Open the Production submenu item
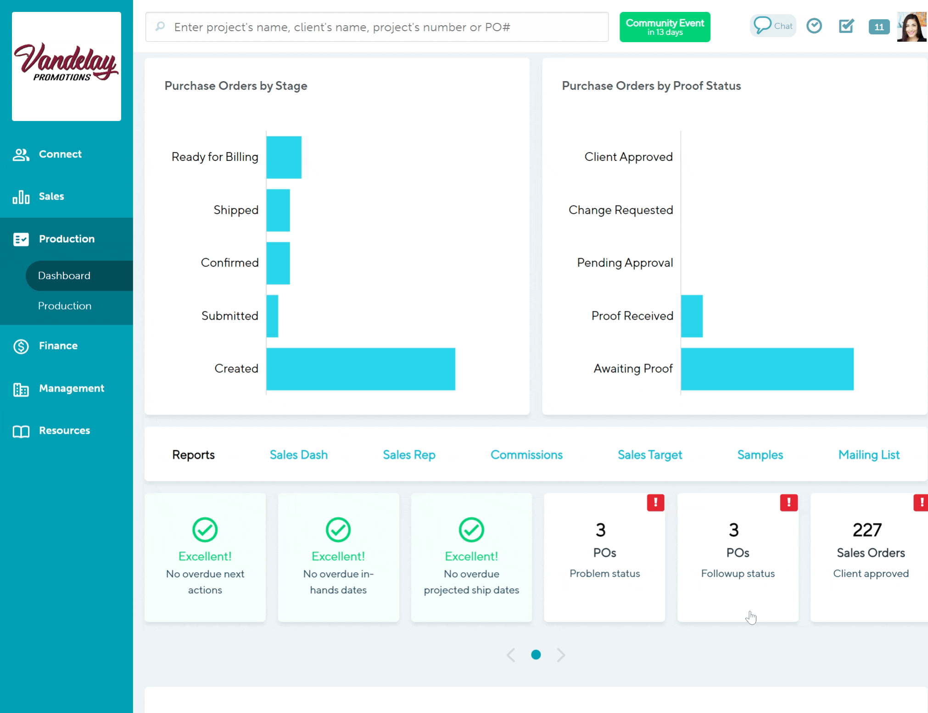Viewport: 928px width, 713px height. (x=65, y=306)
